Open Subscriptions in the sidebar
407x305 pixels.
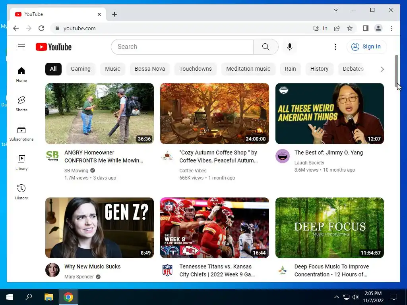click(21, 133)
